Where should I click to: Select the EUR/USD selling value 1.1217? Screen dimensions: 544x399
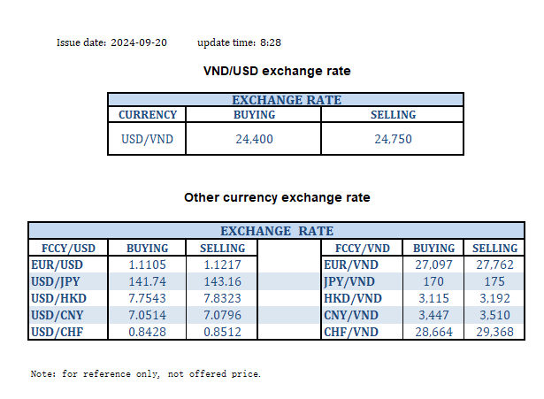click(x=222, y=265)
